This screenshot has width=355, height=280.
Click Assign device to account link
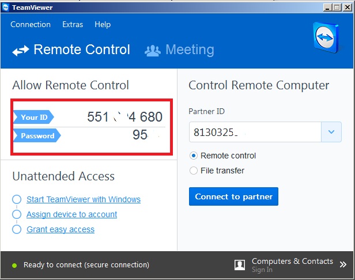pos(72,214)
